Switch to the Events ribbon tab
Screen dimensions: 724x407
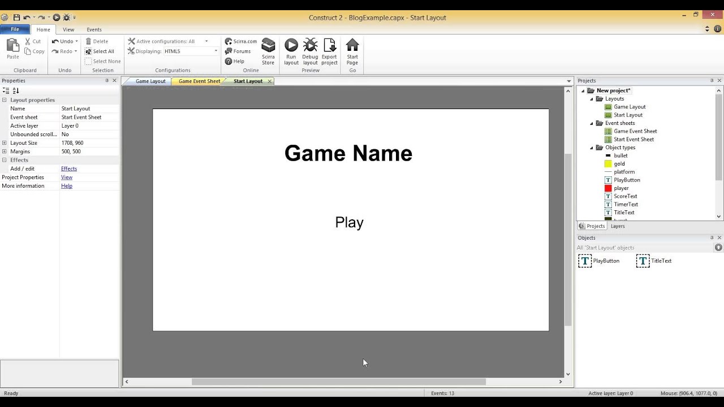pyautogui.click(x=94, y=29)
